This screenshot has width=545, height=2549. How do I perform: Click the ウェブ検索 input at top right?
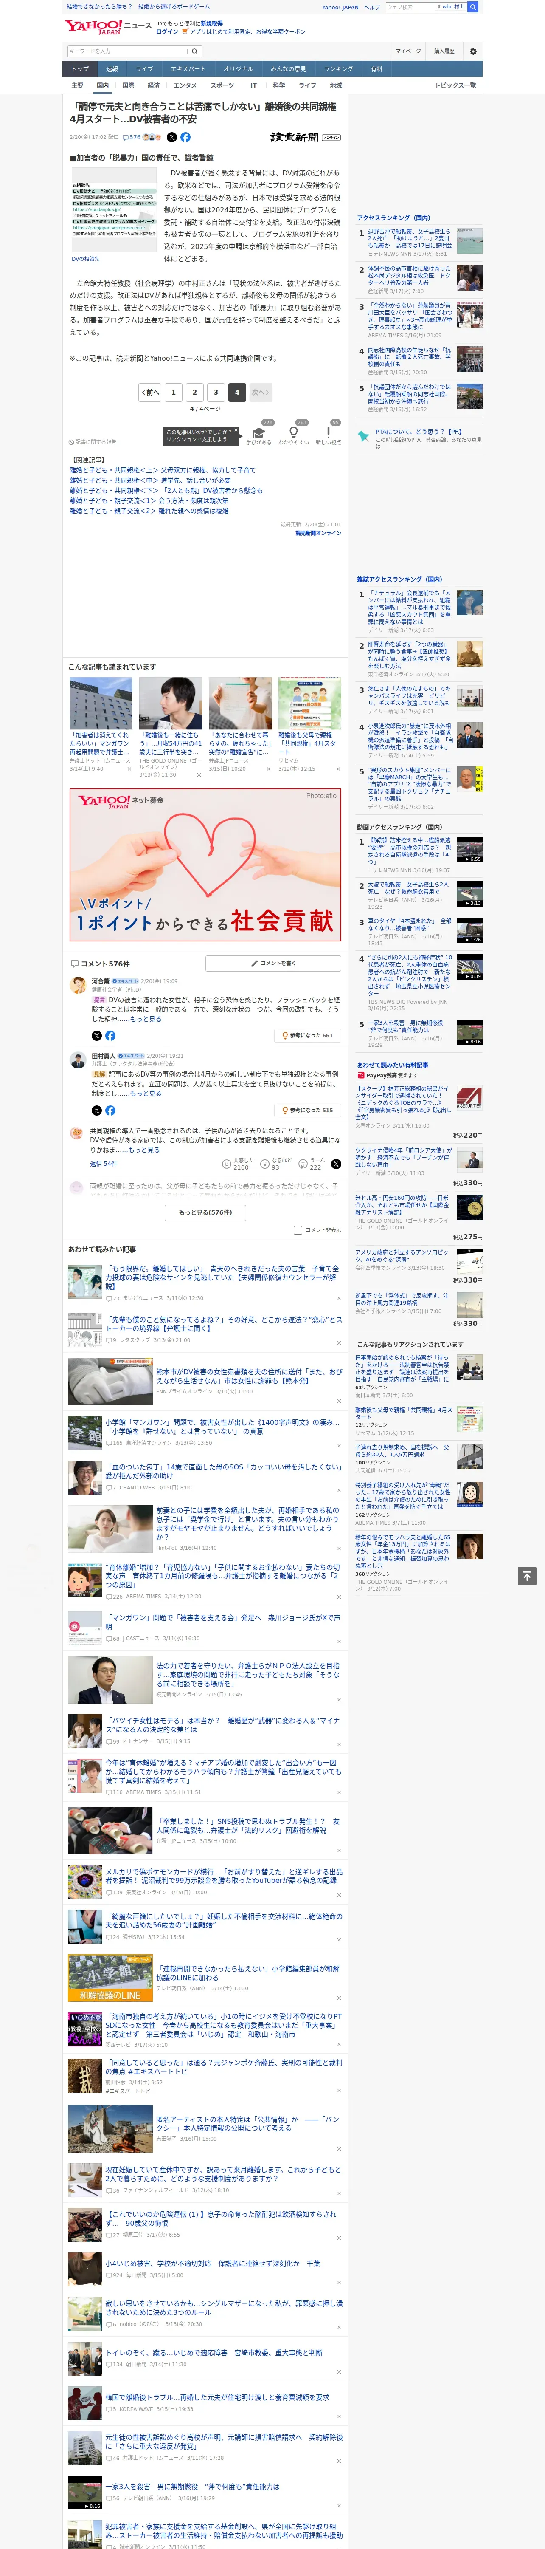click(410, 7)
